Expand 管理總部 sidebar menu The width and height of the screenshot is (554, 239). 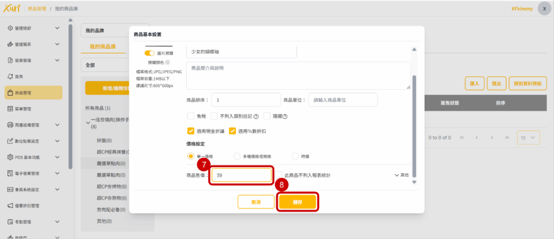(x=57, y=28)
